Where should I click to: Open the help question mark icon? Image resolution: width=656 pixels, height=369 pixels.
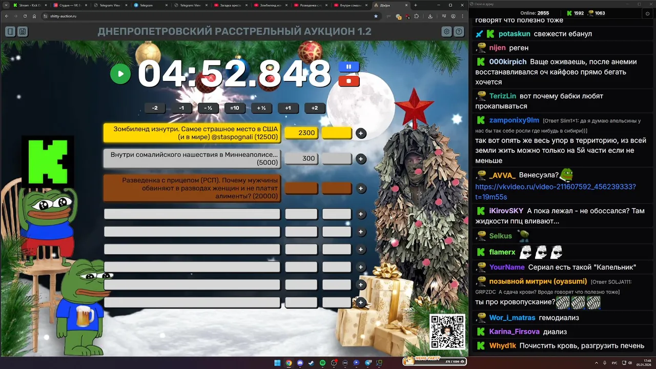[459, 32]
